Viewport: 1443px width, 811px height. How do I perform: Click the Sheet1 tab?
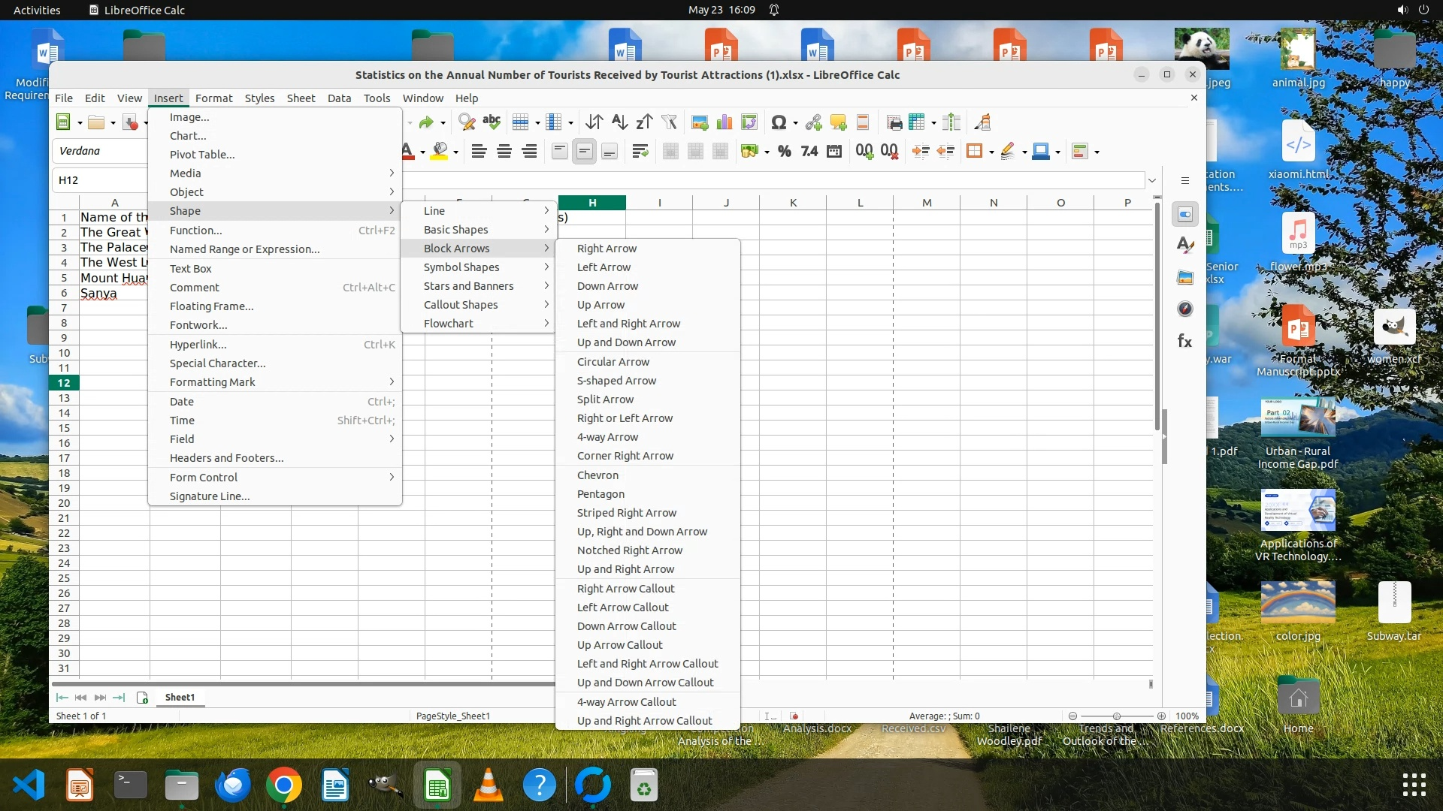click(180, 698)
